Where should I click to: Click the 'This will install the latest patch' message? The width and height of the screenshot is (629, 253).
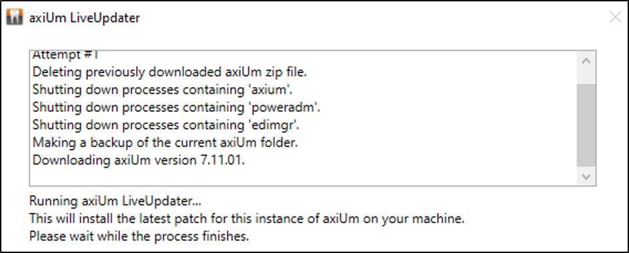[x=247, y=219]
